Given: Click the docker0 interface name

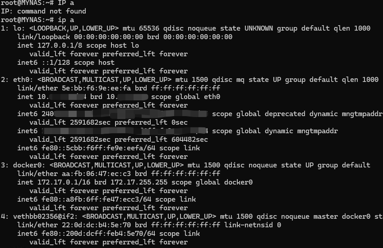Looking at the screenshot, I should (27, 165).
